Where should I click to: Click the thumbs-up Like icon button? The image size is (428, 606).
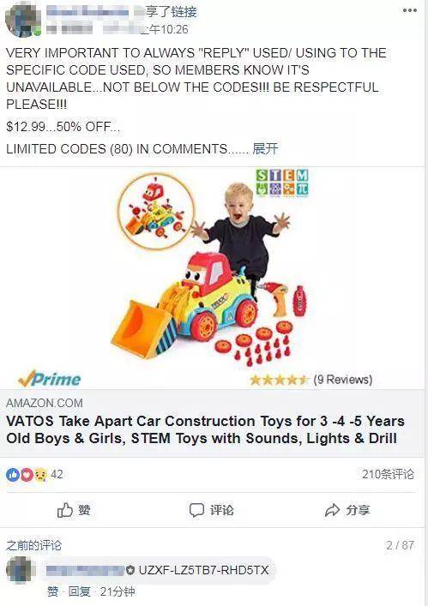click(x=65, y=510)
